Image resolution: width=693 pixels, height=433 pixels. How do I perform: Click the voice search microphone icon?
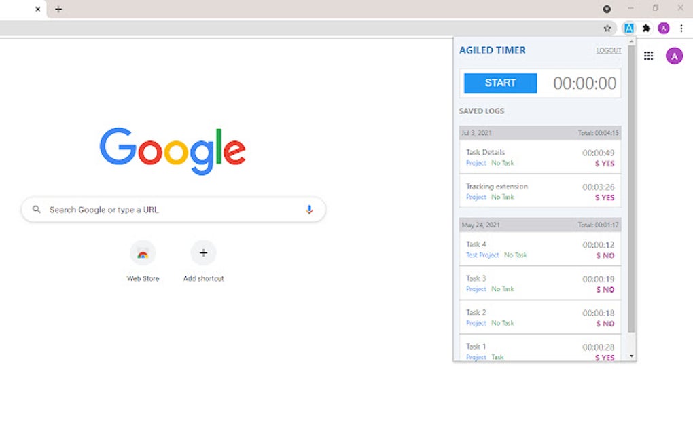click(309, 210)
